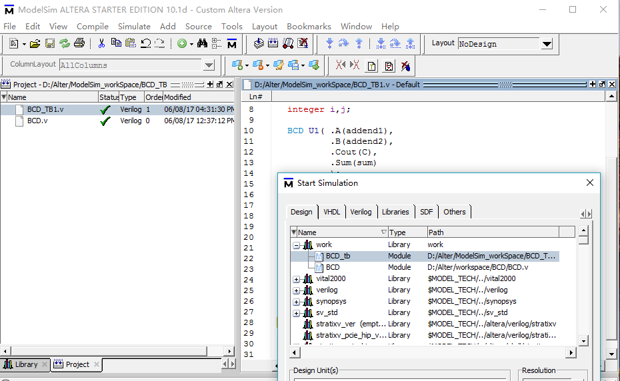Click the Clear Bookmarks brush icon
Screen dimensions: 620x381
(279, 65)
